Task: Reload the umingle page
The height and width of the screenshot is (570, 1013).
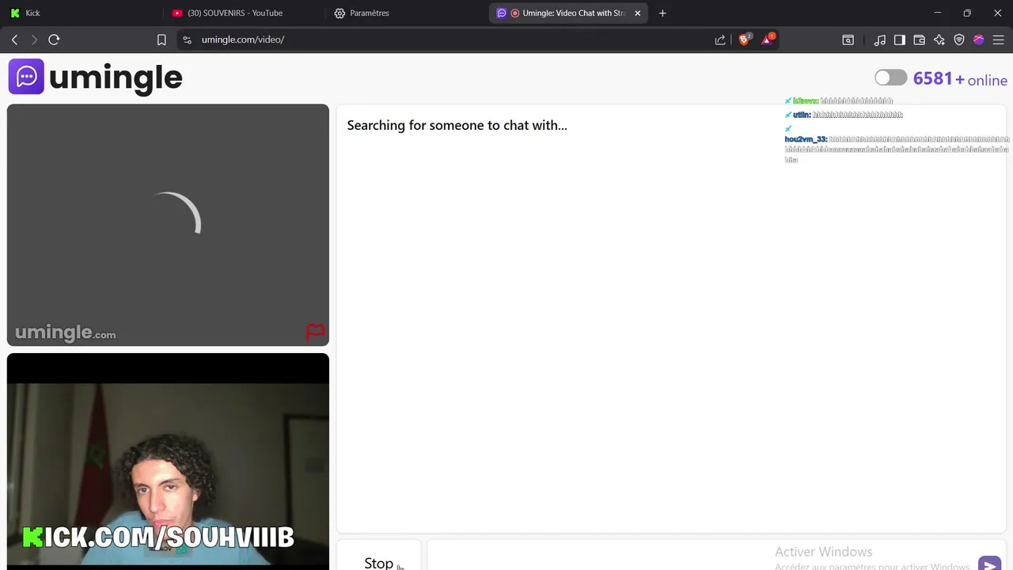Action: click(54, 40)
